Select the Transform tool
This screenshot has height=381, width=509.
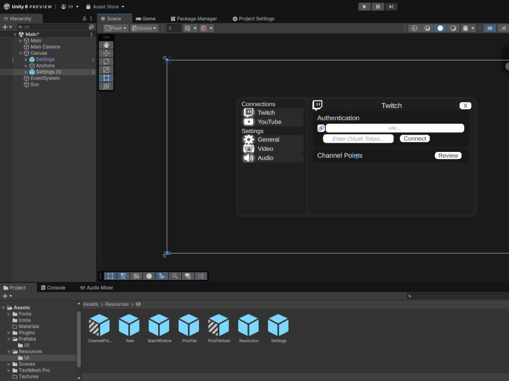tap(106, 86)
